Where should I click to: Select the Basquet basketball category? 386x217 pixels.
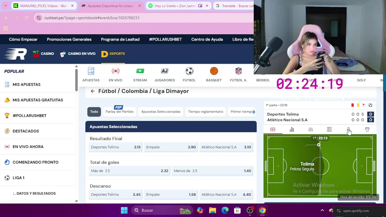(214, 74)
